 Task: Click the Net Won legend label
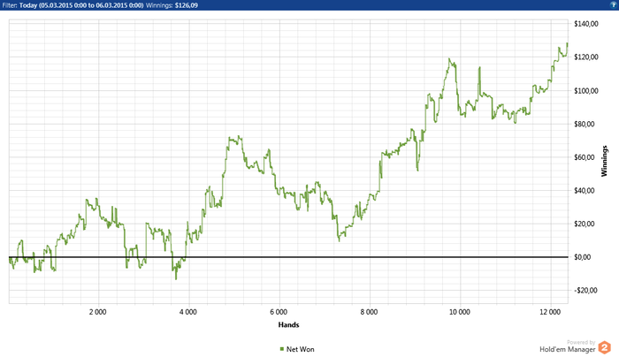point(301,349)
